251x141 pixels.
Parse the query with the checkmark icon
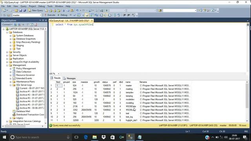[x=75, y=15]
